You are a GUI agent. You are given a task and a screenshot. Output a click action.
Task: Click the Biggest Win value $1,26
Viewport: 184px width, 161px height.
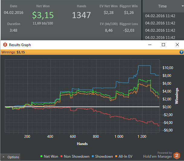129,12
